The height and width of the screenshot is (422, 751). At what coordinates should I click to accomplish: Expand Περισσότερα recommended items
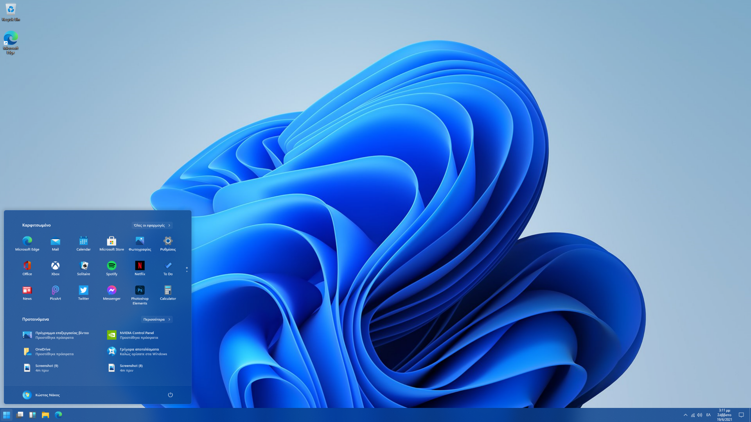(x=156, y=320)
